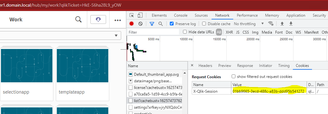Viewport: 328px width, 114px height.
Task: Click the hub search magnifier icon
Action: click(78, 20)
